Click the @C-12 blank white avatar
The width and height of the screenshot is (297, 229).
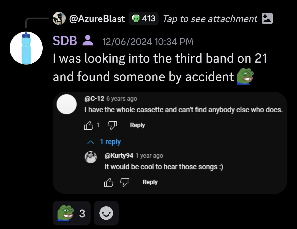[66, 104]
